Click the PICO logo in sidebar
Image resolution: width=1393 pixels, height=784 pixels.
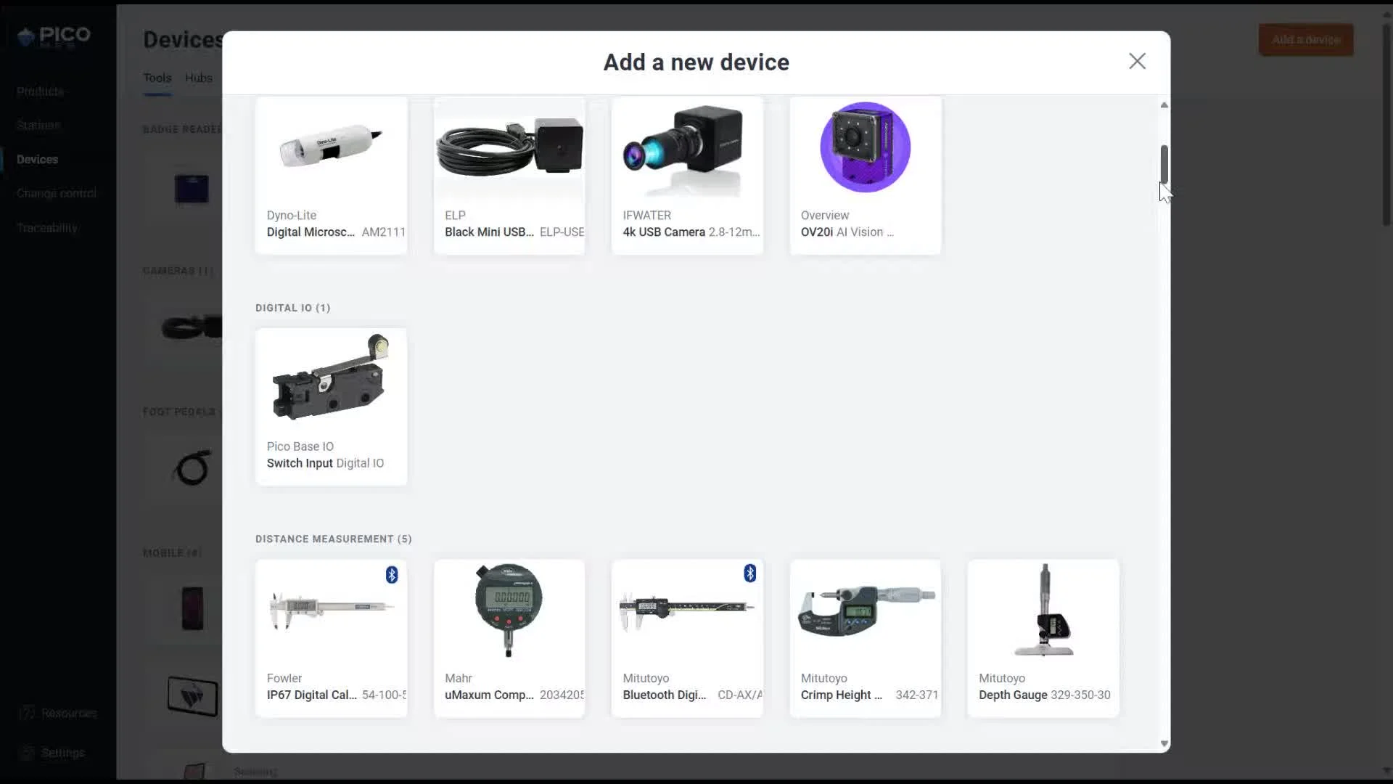click(54, 36)
